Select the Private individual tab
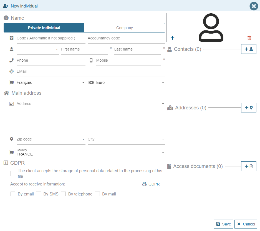 (x=44, y=28)
